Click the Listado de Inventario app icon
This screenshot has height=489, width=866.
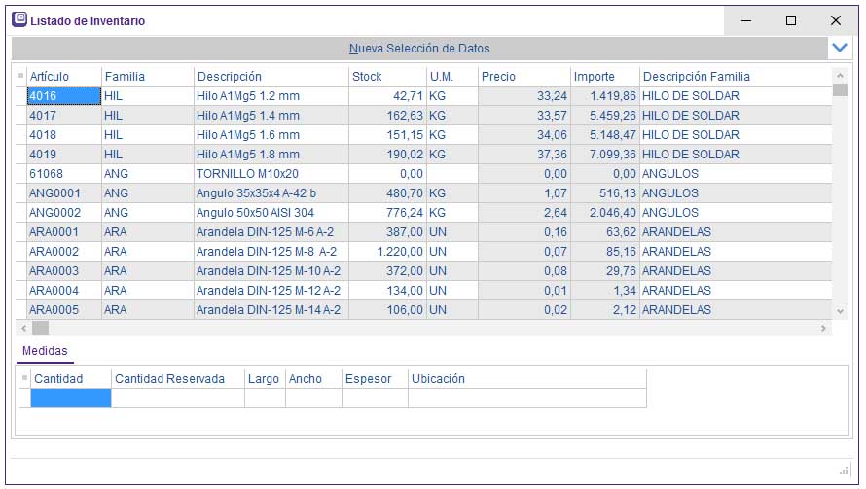(18, 19)
